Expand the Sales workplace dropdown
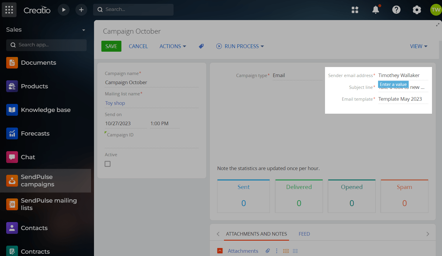 [x=84, y=30]
